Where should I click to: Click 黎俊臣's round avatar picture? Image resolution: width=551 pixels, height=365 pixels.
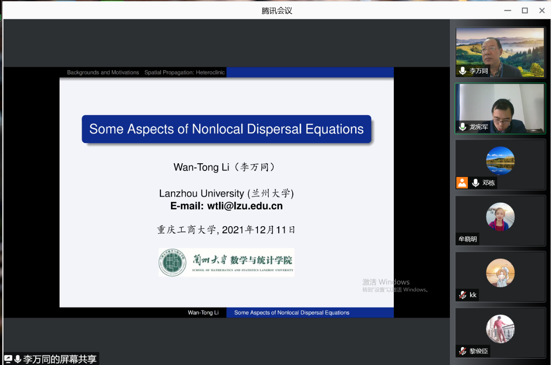tap(500, 329)
